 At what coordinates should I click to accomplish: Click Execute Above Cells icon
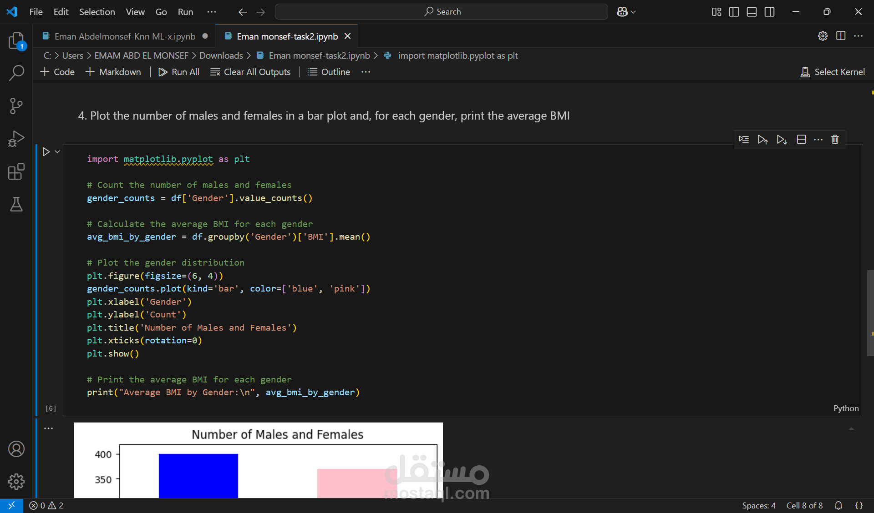[x=762, y=140]
